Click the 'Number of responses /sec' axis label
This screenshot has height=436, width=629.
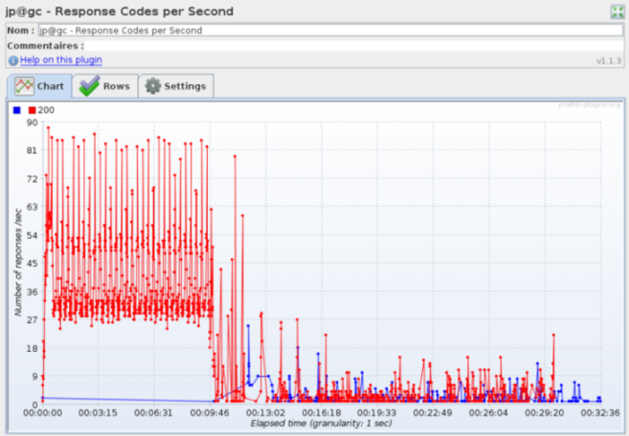click(x=18, y=263)
